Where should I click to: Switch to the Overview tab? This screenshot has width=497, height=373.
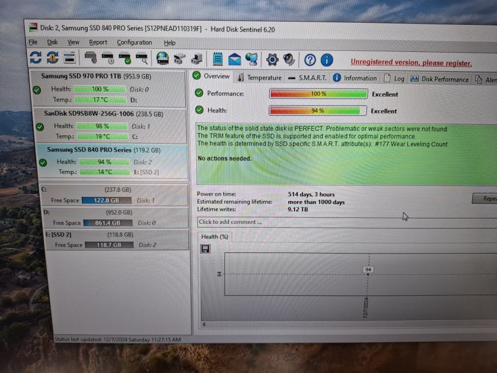point(212,76)
